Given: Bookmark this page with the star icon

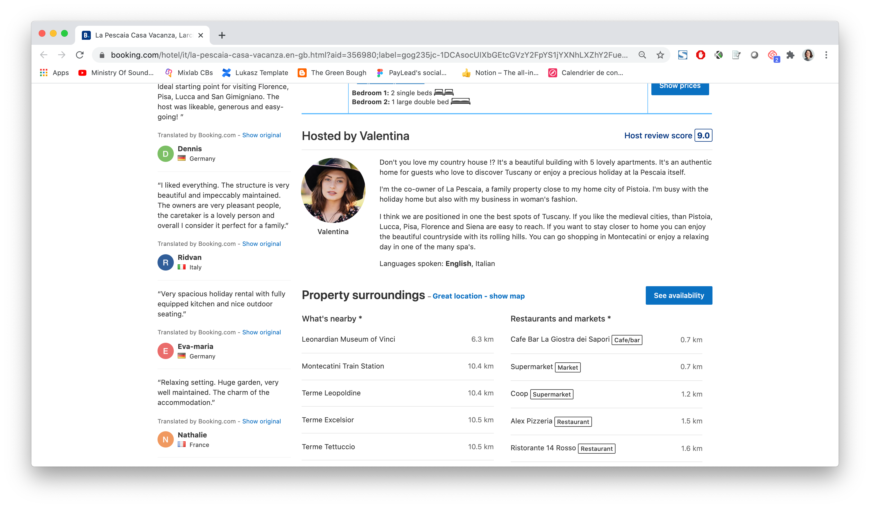Looking at the screenshot, I should tap(660, 55).
